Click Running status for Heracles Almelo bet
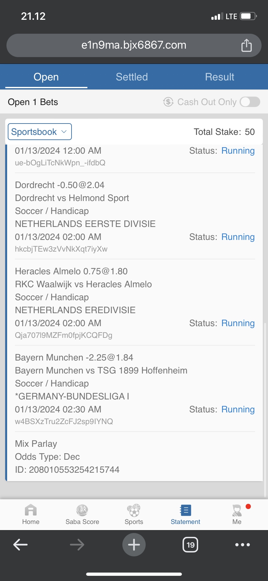 pyautogui.click(x=238, y=323)
